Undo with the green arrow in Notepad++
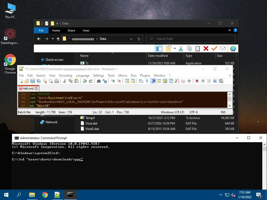This screenshot has width=267, height=200. tap(85, 81)
